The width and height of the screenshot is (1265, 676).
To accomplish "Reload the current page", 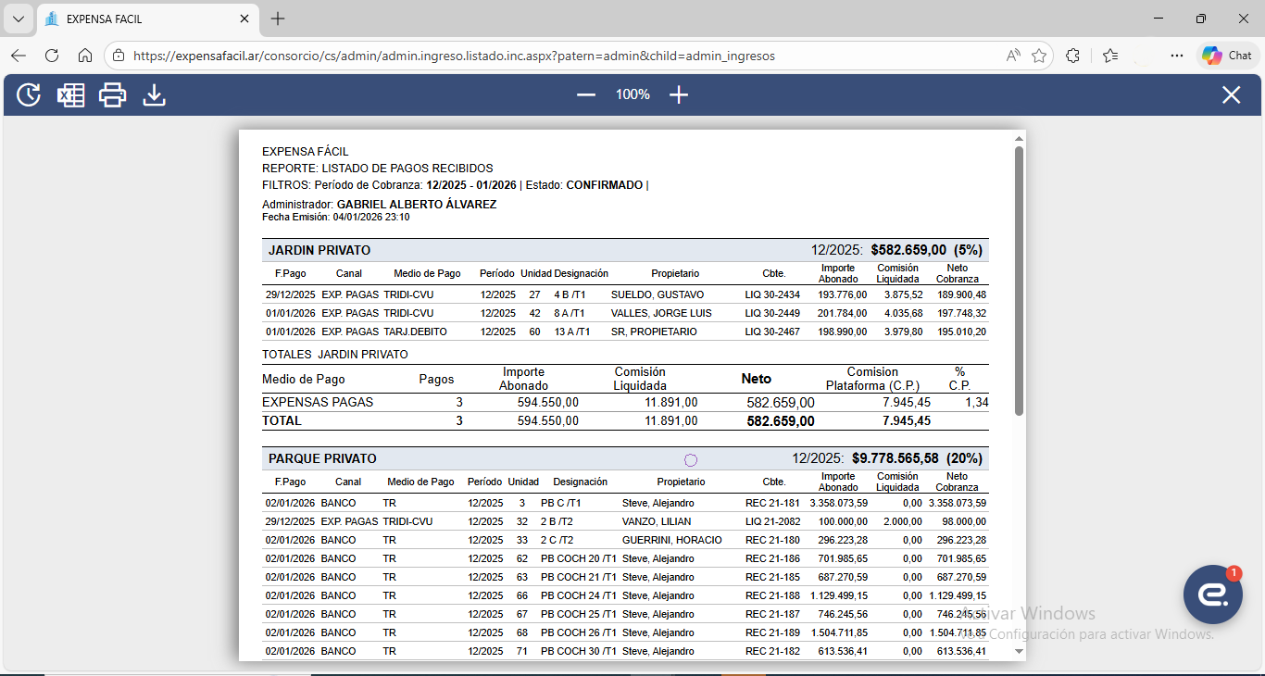I will click(x=52, y=56).
